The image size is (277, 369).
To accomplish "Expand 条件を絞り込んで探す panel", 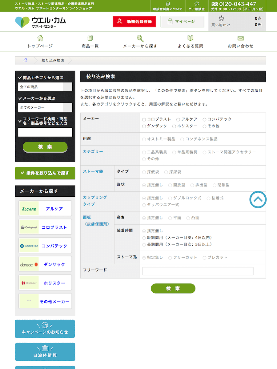I will (45, 173).
